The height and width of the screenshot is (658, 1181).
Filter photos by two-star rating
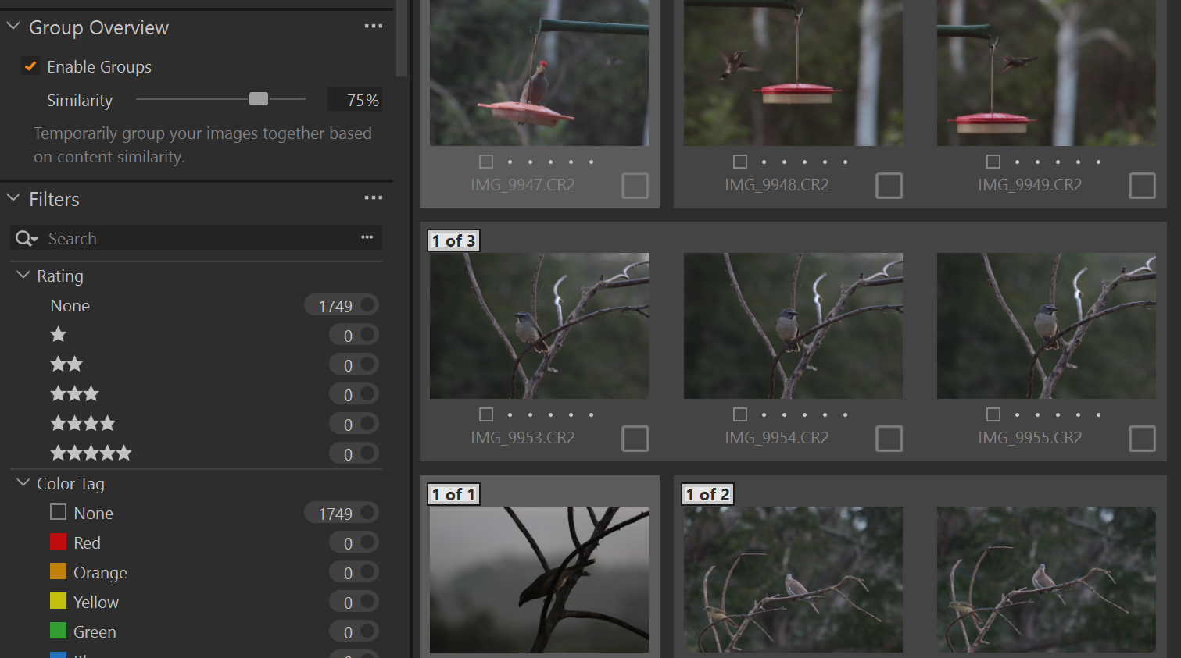(x=66, y=364)
